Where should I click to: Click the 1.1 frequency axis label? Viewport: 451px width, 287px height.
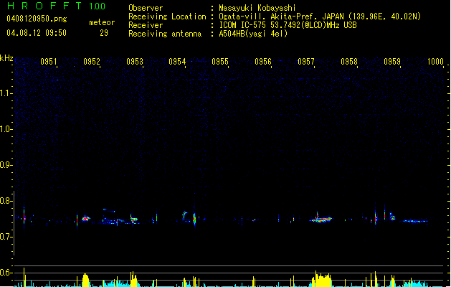(x=6, y=93)
